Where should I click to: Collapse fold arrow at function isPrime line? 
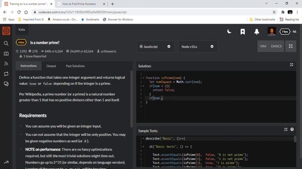point(143,78)
